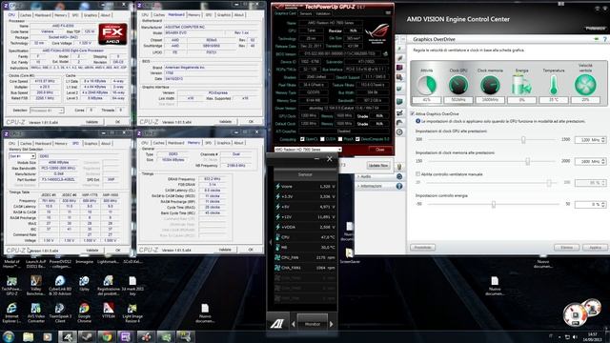Image resolution: width=610 pixels, height=343 pixels.
Task: Click the Windows Start orb
Action: (x=9, y=336)
